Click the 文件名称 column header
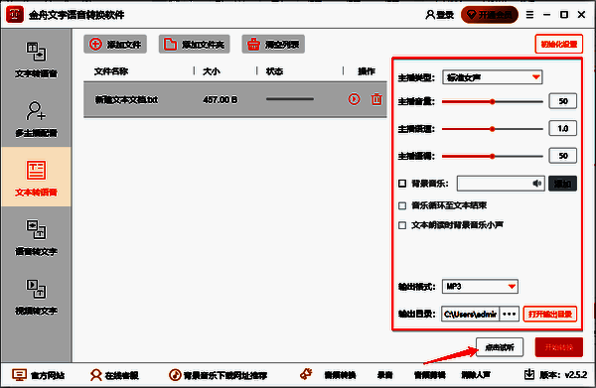 pyautogui.click(x=111, y=71)
